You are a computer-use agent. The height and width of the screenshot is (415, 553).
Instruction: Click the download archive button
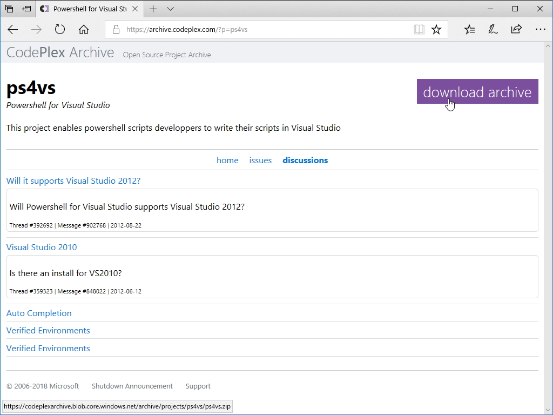(477, 91)
